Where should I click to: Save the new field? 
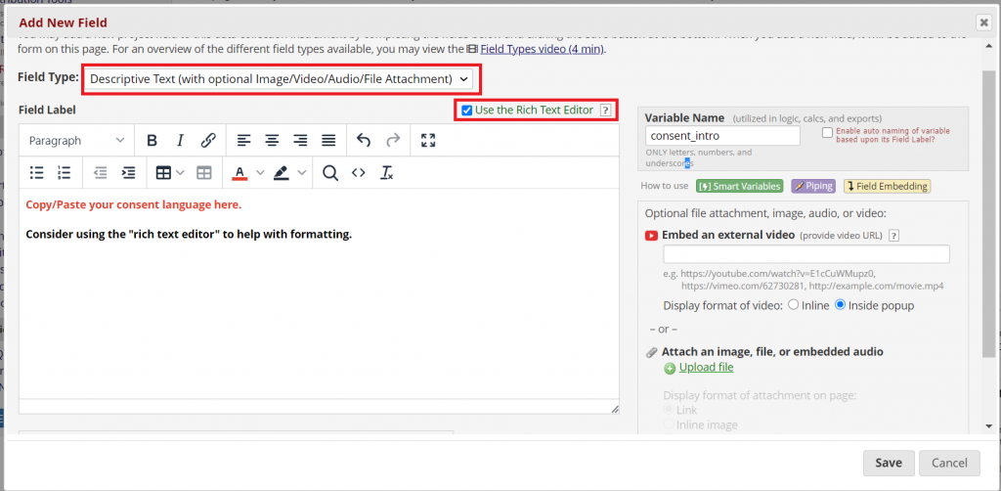889,463
